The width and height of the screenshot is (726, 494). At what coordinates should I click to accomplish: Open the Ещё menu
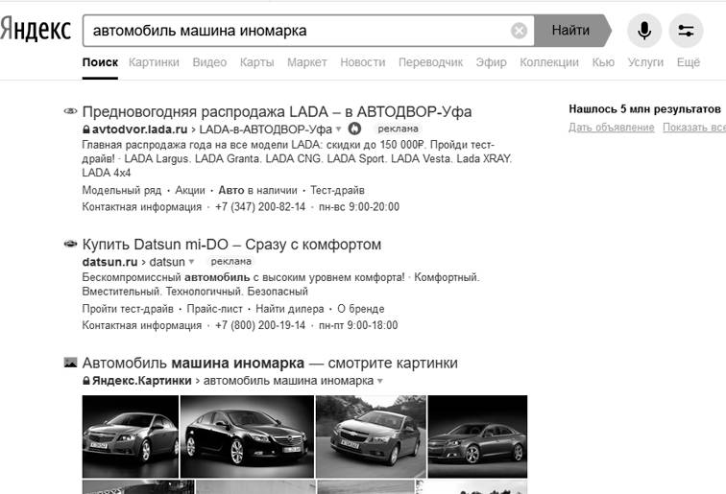[688, 62]
